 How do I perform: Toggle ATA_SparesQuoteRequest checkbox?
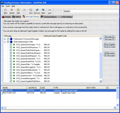coord(11,56)
